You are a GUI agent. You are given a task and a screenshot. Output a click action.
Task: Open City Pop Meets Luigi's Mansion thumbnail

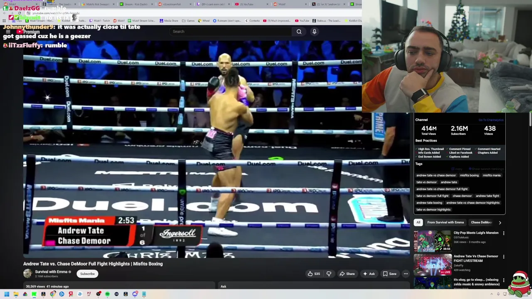click(433, 241)
